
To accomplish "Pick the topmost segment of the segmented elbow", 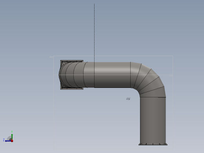I will (x=135, y=75).
